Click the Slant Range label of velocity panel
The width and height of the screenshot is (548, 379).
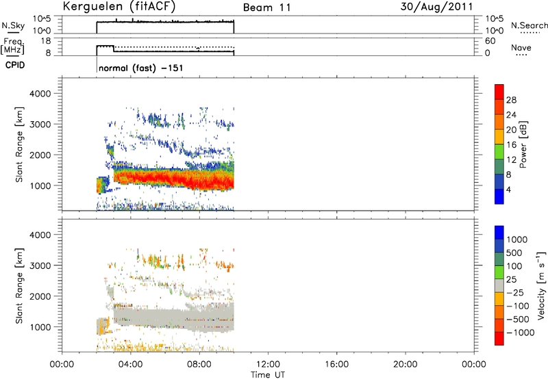tap(19, 286)
